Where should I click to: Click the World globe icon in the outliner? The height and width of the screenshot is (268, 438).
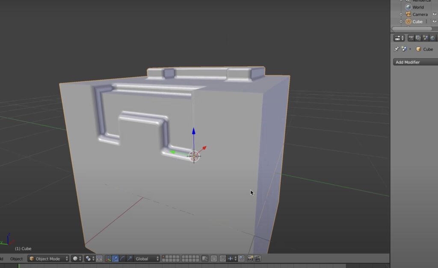(408, 7)
